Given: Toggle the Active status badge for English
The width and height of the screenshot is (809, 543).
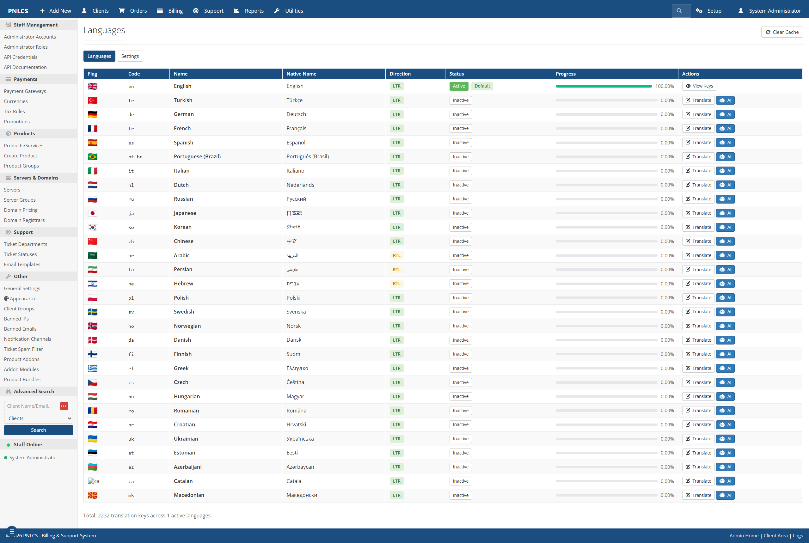Looking at the screenshot, I should [x=458, y=86].
